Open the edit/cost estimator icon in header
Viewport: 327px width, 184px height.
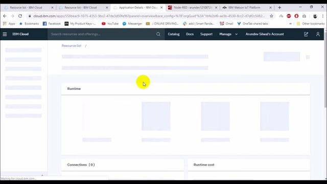click(306, 34)
